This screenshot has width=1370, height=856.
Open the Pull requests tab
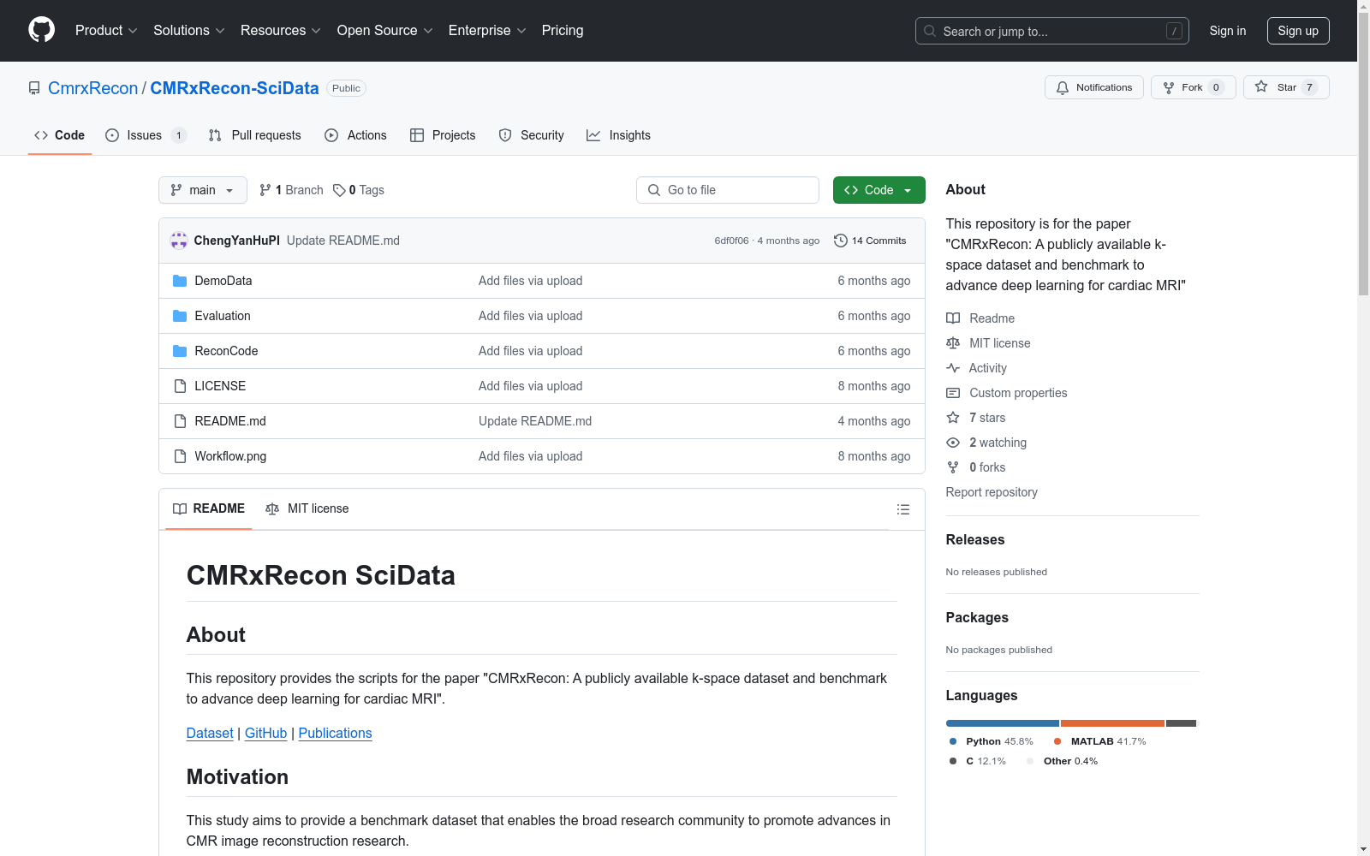pos(255,135)
